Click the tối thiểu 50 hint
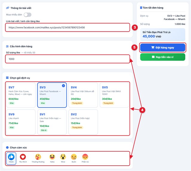Viewport: 191px width, 171px height. point(28,53)
